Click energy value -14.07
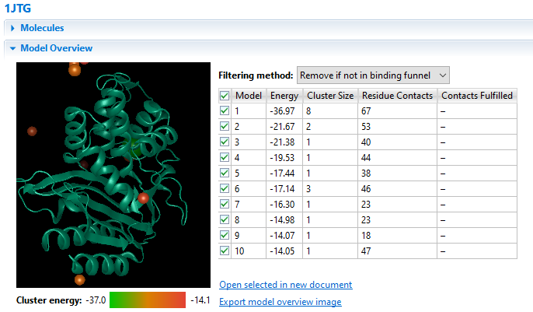The height and width of the screenshot is (312, 533). pos(282,236)
